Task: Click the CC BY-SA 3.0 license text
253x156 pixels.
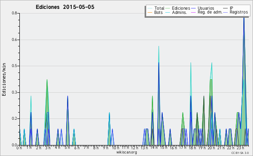Action: (240, 153)
